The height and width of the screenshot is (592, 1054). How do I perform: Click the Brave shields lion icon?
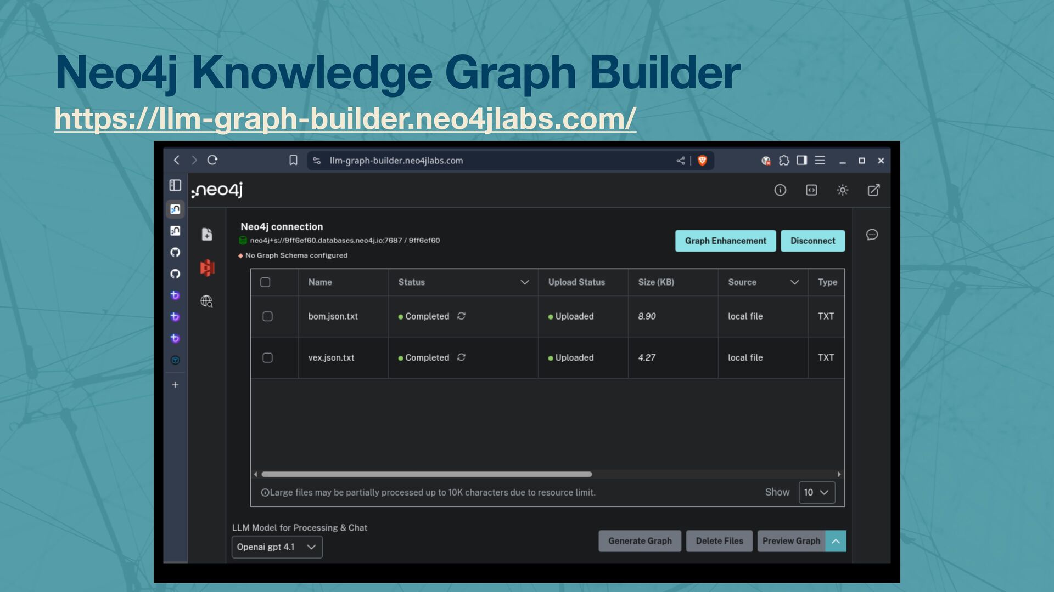(702, 161)
